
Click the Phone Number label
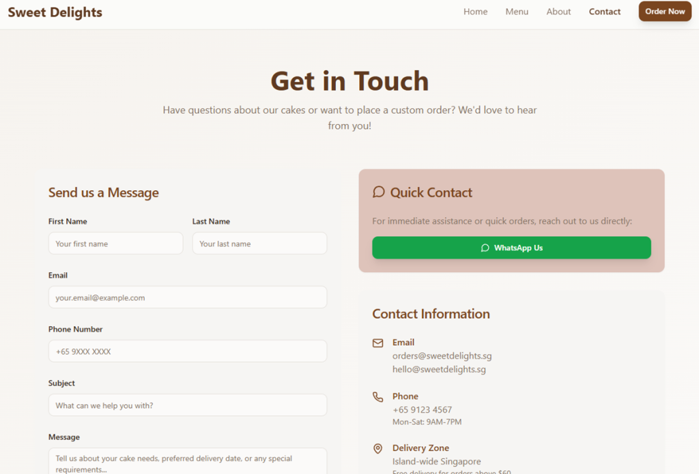75,329
